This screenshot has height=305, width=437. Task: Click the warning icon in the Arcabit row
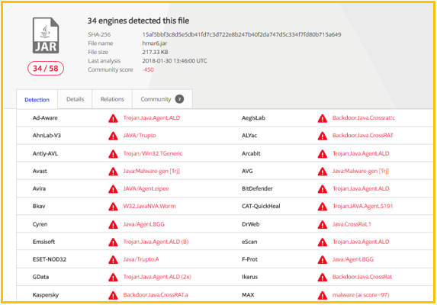[x=323, y=154]
